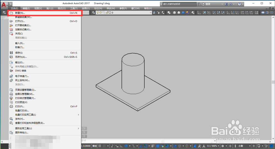
Task: Expand 批量打印实用工具(L) submenu
Action: tap(78, 115)
